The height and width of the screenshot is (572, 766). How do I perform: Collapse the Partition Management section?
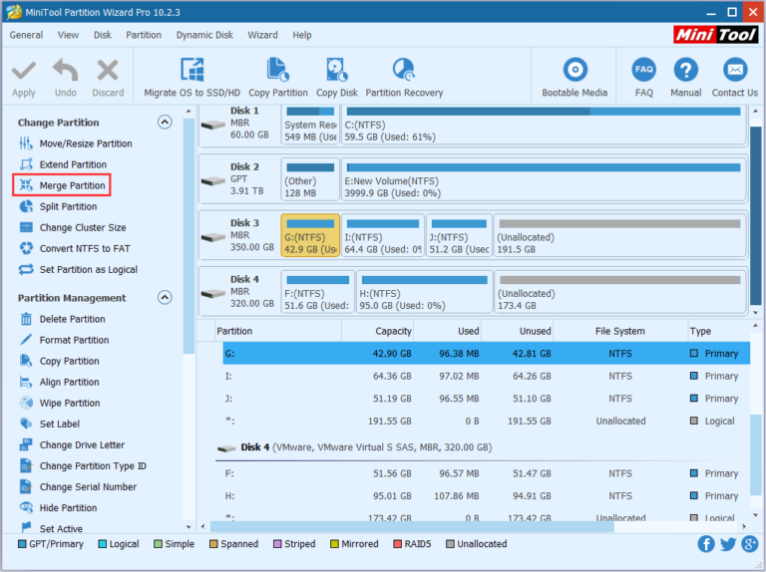point(165,298)
